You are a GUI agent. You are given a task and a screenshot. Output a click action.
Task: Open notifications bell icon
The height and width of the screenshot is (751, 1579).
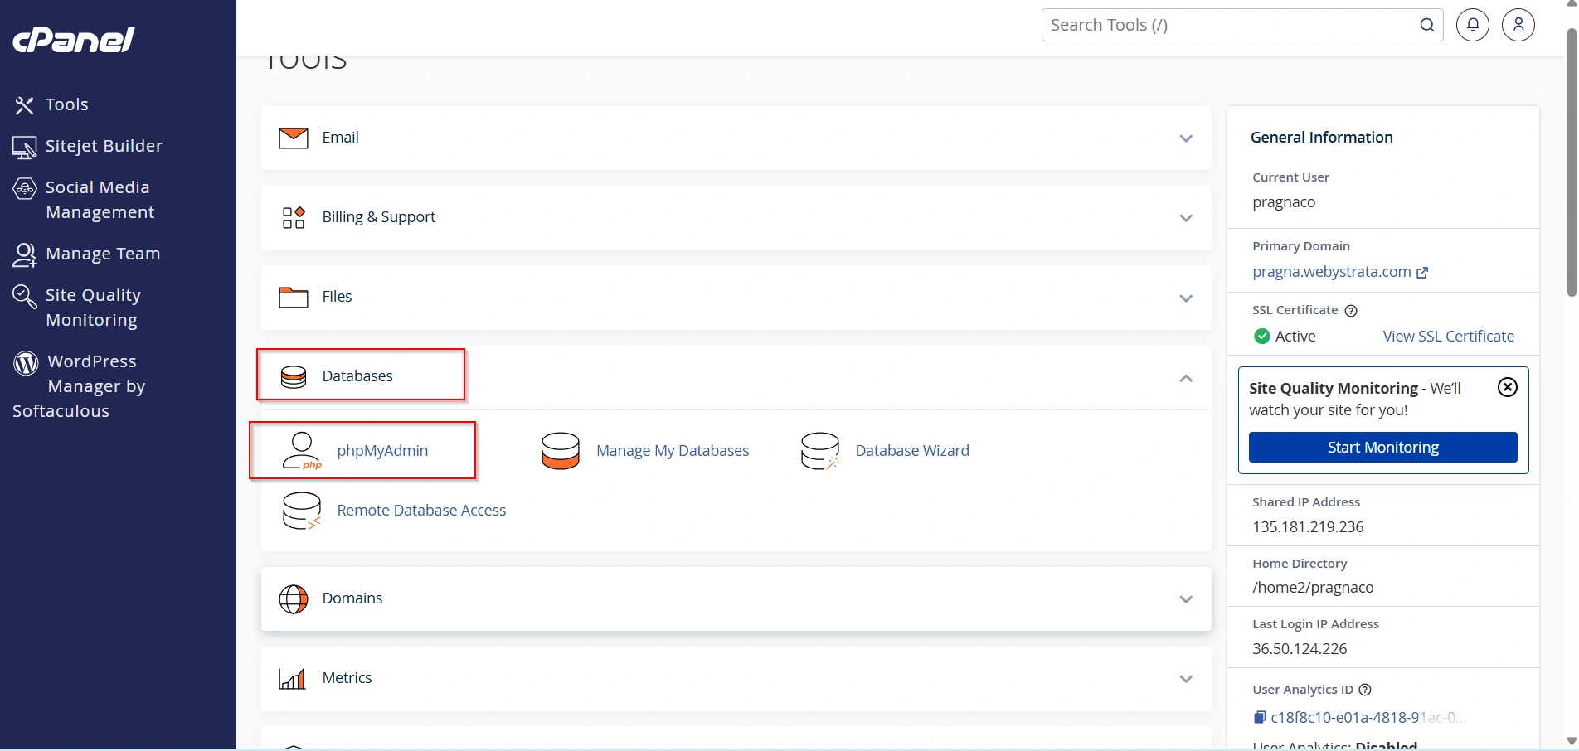point(1473,25)
